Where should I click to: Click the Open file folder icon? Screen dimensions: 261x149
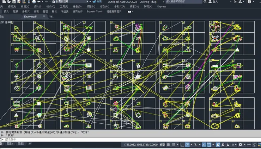click(9, 2)
